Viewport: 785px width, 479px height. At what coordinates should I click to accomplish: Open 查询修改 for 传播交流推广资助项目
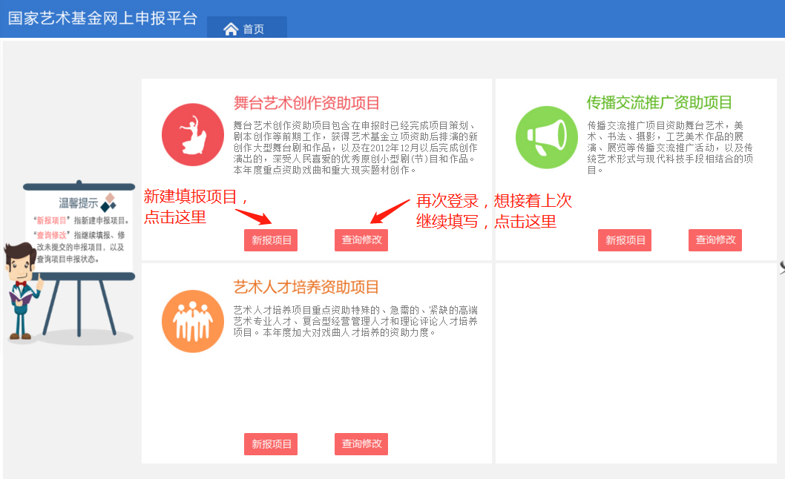[x=715, y=240]
